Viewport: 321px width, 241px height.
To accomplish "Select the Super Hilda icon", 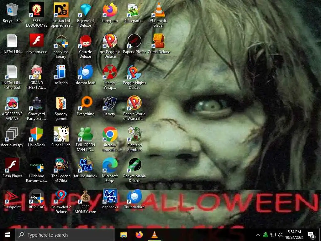I will pos(61,134).
